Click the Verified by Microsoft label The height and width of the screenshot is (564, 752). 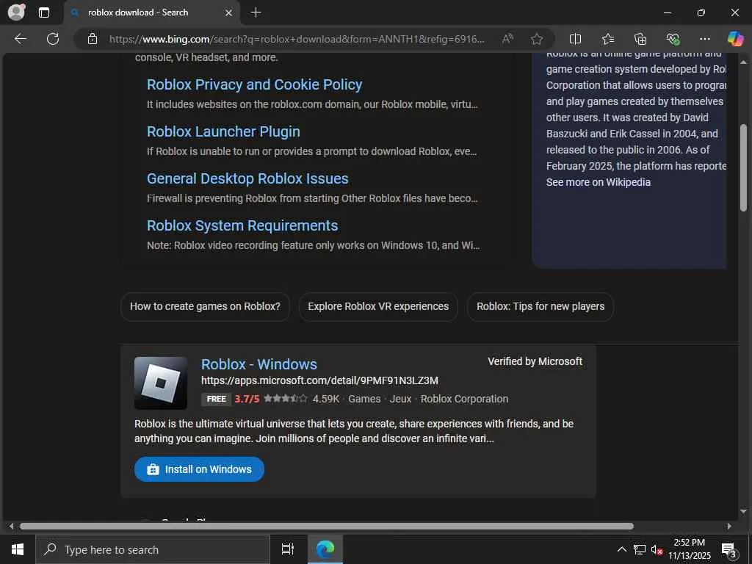[x=535, y=361]
